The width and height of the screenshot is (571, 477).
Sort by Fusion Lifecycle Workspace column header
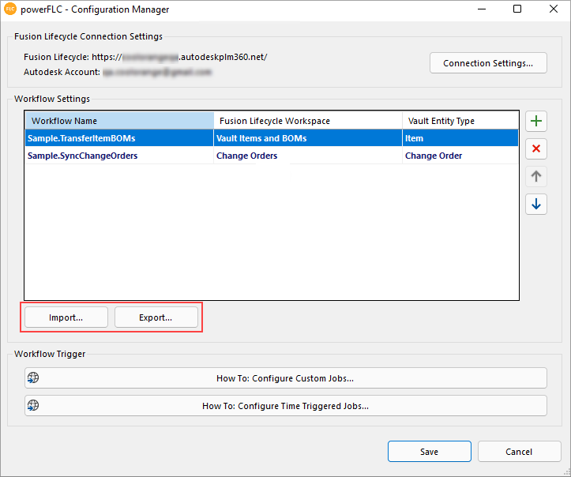pos(307,121)
